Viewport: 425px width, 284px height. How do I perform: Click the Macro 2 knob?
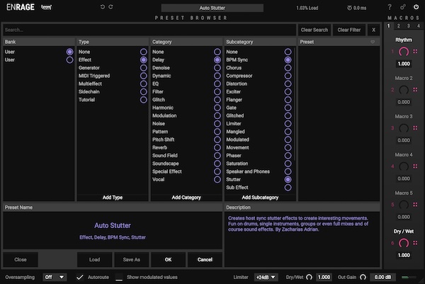coord(404,90)
